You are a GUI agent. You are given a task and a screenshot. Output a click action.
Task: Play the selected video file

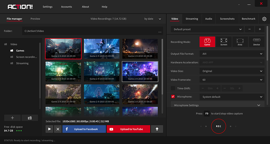[x=49, y=129]
